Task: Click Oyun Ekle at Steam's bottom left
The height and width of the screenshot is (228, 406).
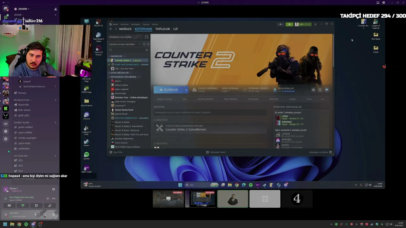Action: pos(116,152)
